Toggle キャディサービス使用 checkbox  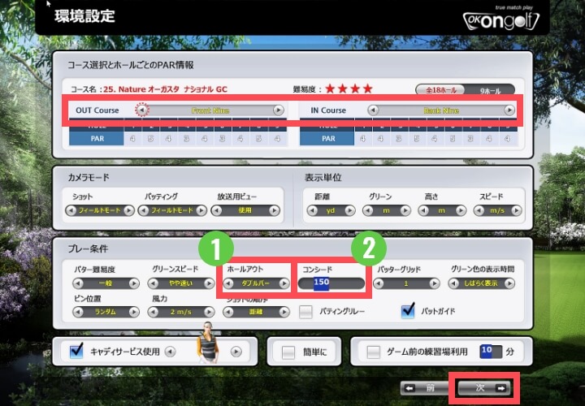pos(77,352)
